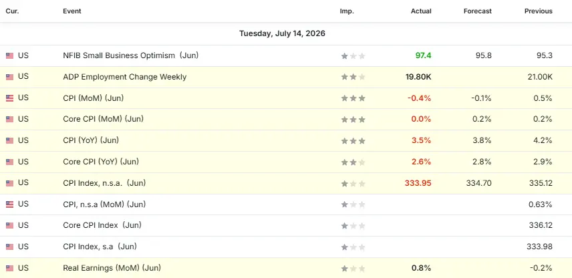Click importance star for Core CPI Index

pyautogui.click(x=353, y=225)
